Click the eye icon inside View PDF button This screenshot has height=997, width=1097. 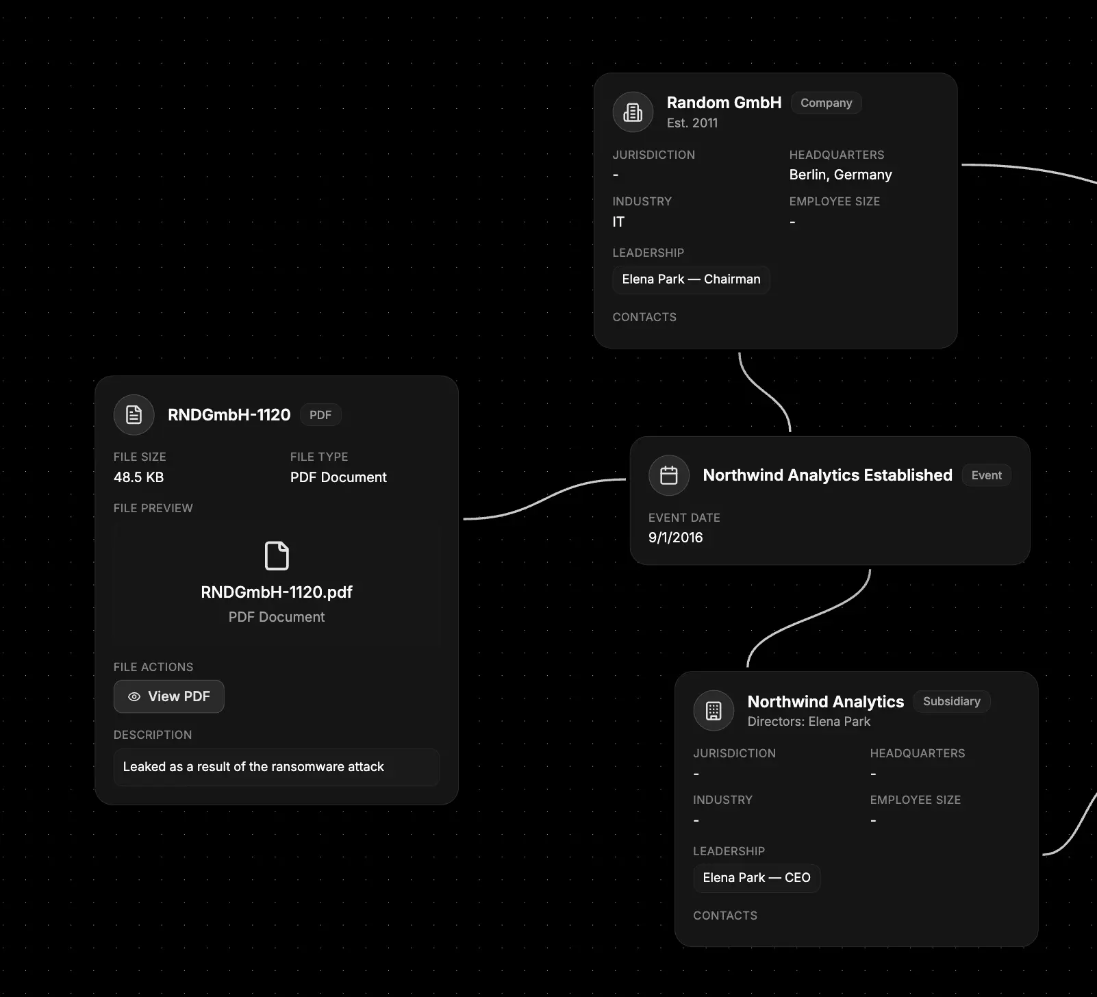(134, 696)
